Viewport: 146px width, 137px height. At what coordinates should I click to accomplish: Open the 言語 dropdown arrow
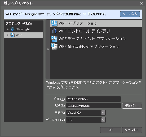coord(103,113)
